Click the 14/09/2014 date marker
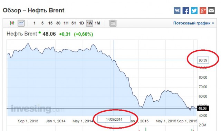Screen dimensions: 221x131 (x=114, y=119)
